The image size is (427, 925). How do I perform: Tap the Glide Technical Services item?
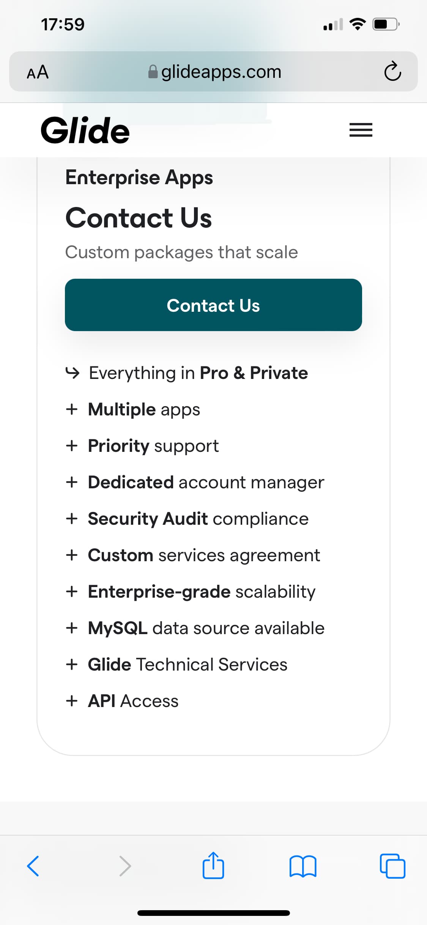(x=176, y=665)
